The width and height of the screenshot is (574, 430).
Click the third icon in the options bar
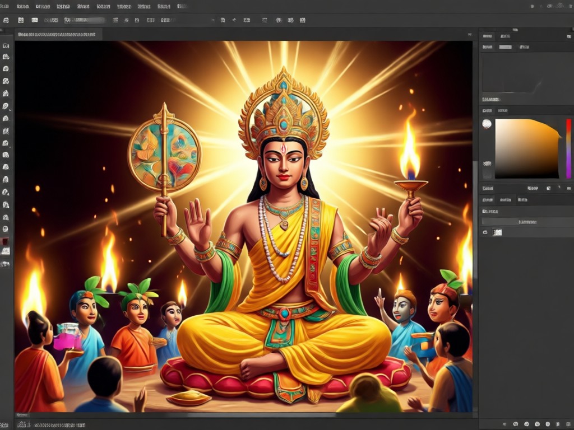tap(34, 20)
